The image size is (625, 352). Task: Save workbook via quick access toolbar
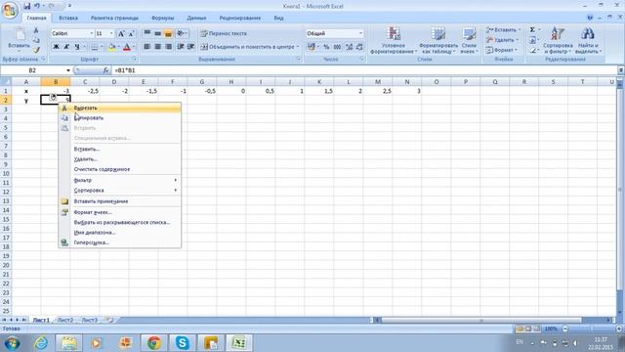pos(26,6)
